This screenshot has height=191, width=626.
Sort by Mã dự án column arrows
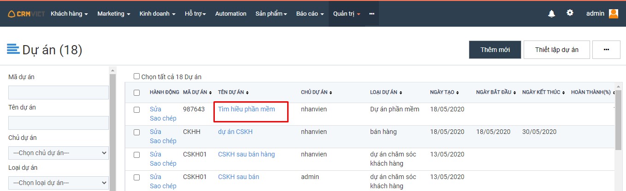click(x=211, y=93)
